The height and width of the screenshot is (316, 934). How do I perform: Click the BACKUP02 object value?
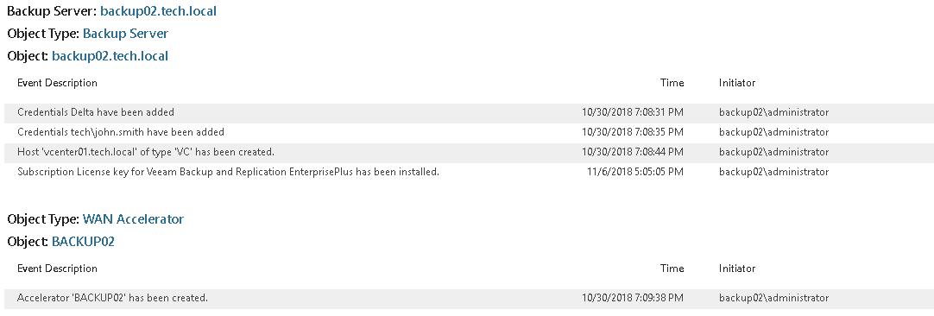point(84,242)
